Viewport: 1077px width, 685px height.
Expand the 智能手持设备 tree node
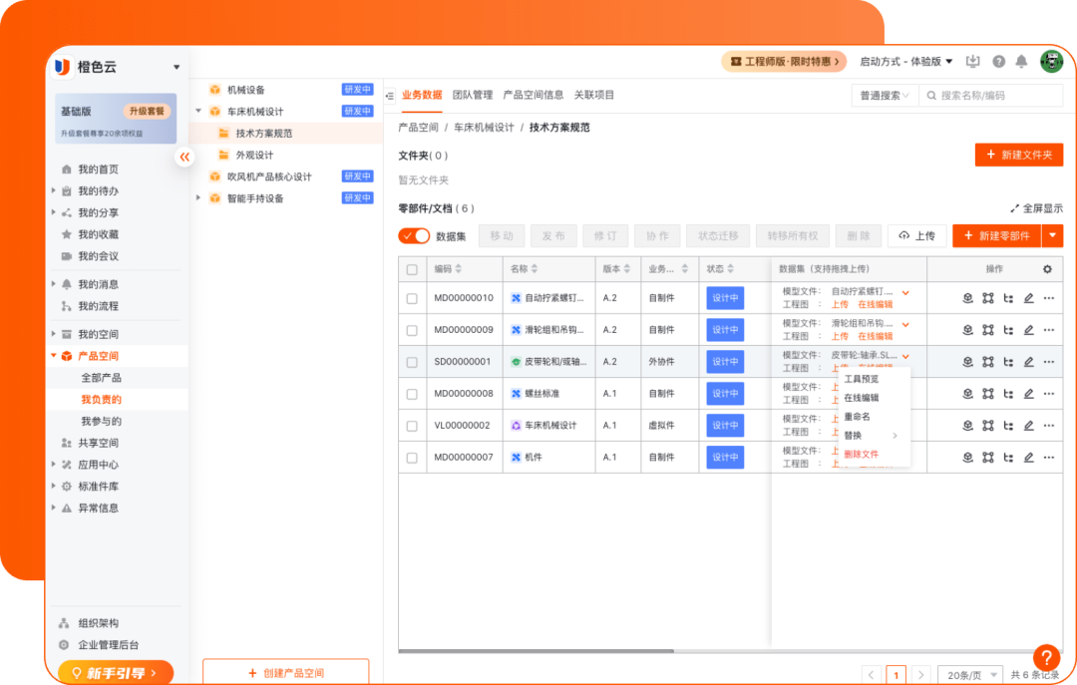tap(199, 198)
